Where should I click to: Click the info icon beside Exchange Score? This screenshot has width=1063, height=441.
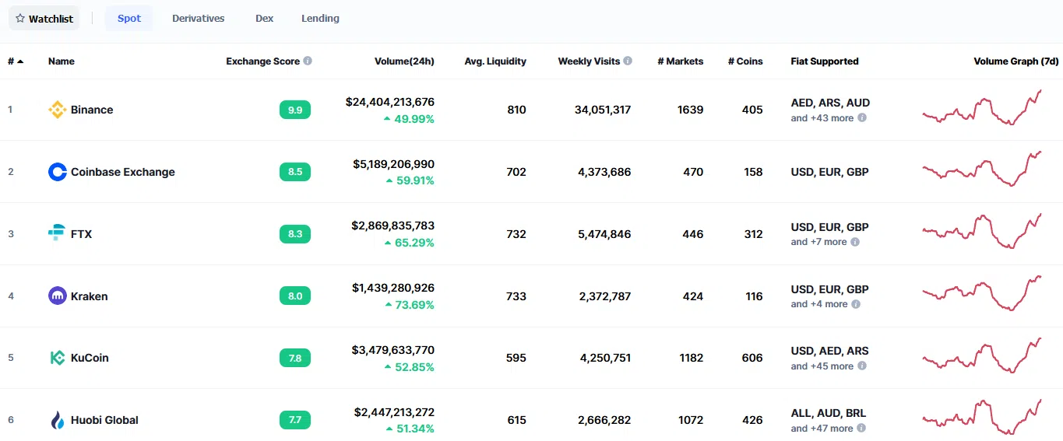tap(308, 61)
